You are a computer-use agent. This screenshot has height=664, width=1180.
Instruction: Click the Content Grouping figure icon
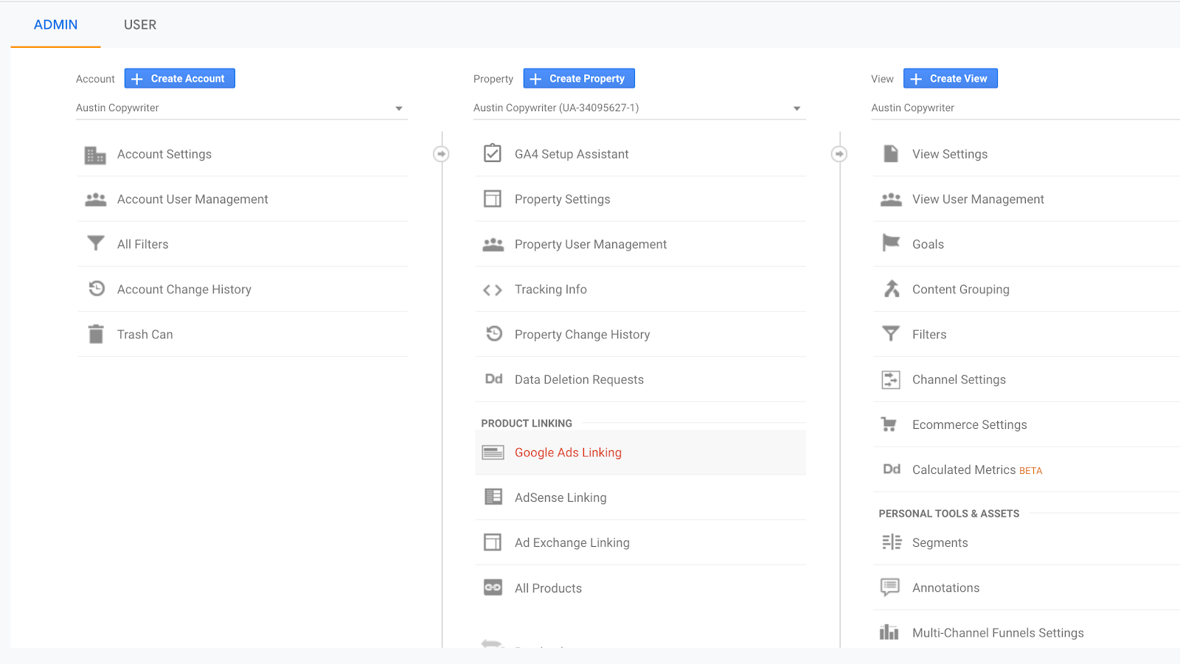tap(892, 288)
